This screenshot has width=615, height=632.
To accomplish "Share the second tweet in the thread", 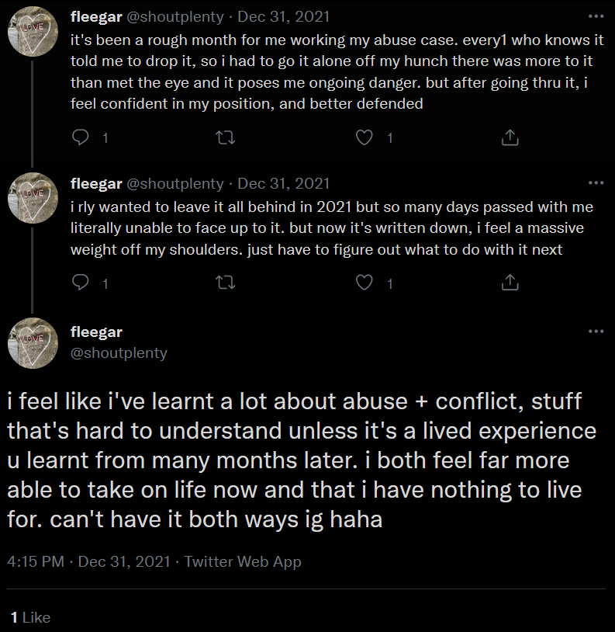I will click(510, 283).
